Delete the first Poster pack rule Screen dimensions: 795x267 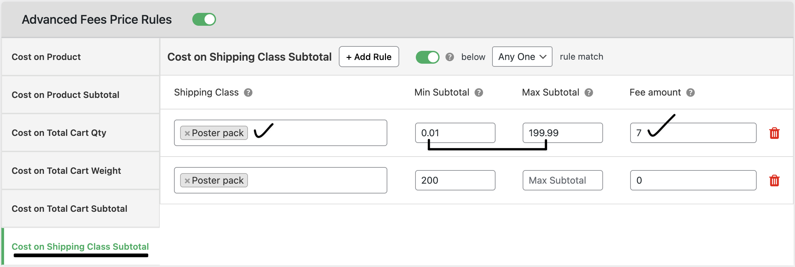click(774, 133)
